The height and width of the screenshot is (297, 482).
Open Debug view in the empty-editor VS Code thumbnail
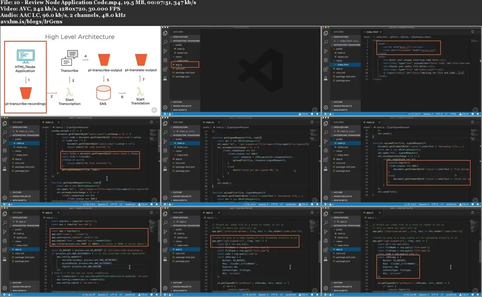(x=165, y=60)
